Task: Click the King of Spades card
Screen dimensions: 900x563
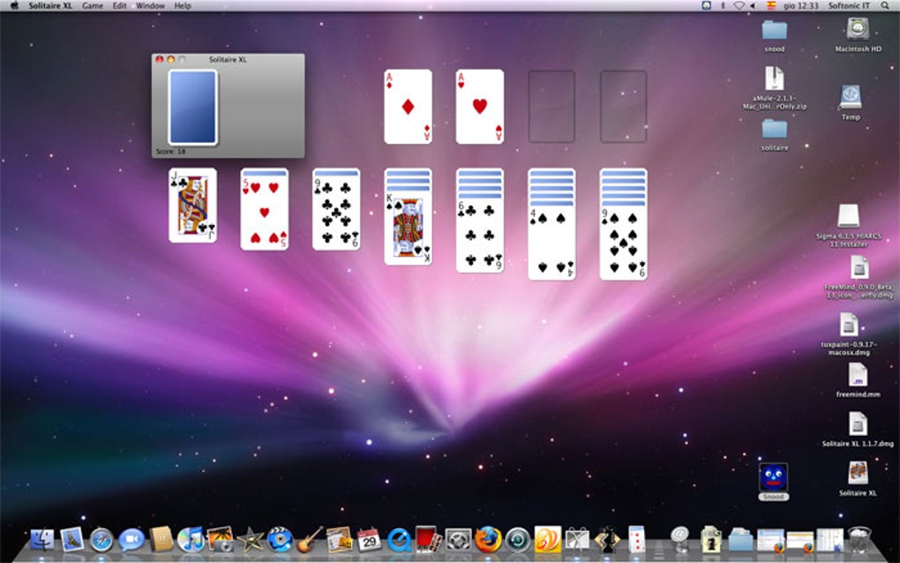Action: point(409,228)
